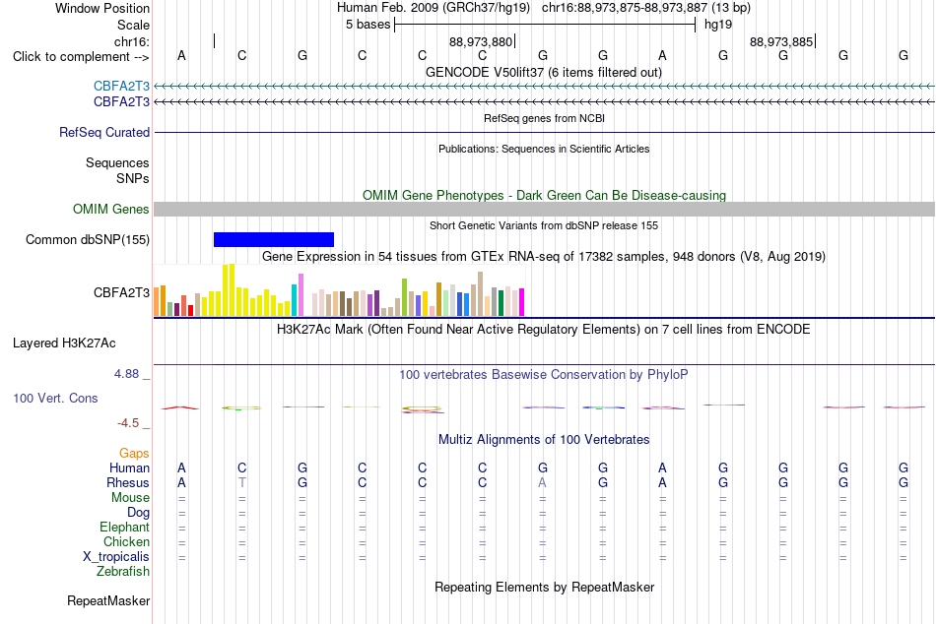This screenshot has width=936, height=624.
Task: Click the grey A base in the Rhesus row
Action: click(x=542, y=482)
